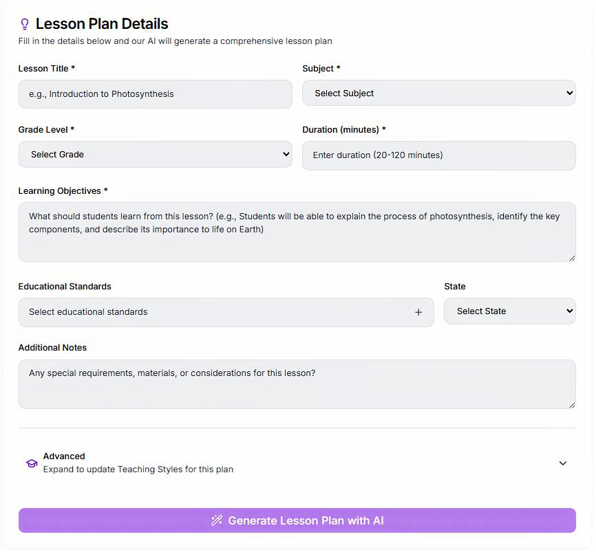Click the 'Duration (minutes) *' label

(344, 130)
